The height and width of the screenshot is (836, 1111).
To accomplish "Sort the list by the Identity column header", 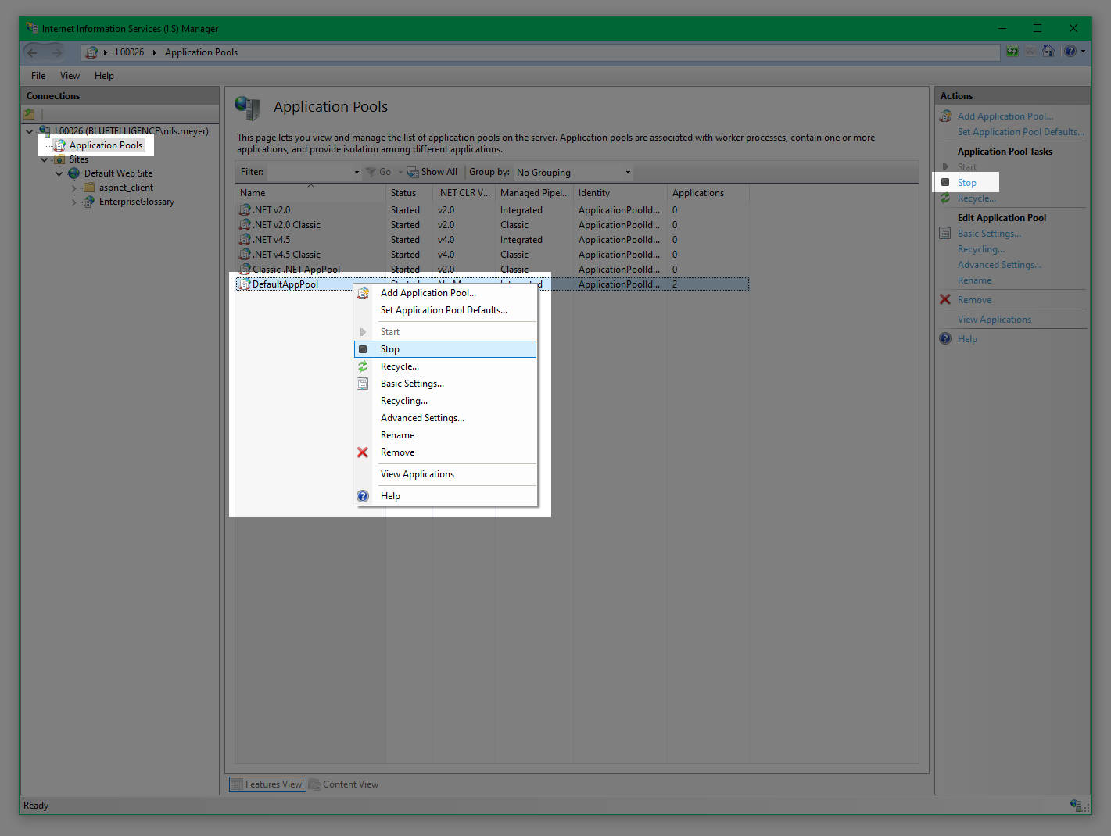I will point(594,193).
